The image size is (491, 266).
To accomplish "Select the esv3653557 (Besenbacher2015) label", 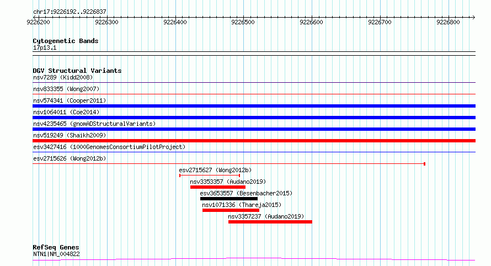I will [x=246, y=193].
